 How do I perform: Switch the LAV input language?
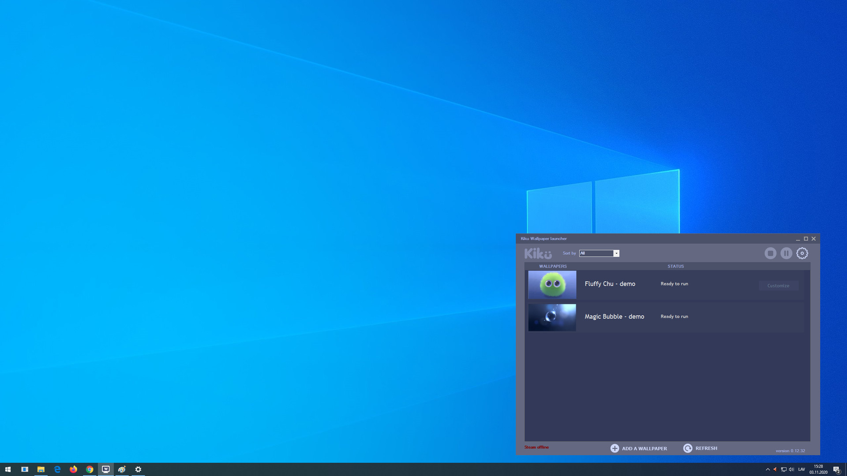(802, 469)
